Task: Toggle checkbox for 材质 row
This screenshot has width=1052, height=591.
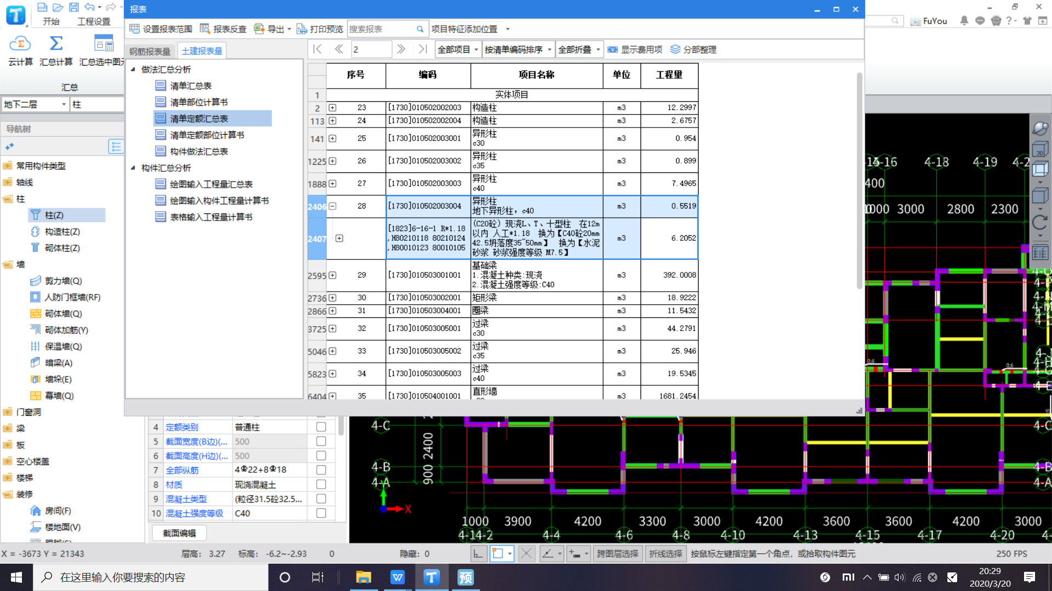Action: pos(321,484)
